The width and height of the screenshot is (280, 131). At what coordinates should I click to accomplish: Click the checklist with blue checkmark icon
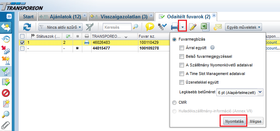pos(162,27)
